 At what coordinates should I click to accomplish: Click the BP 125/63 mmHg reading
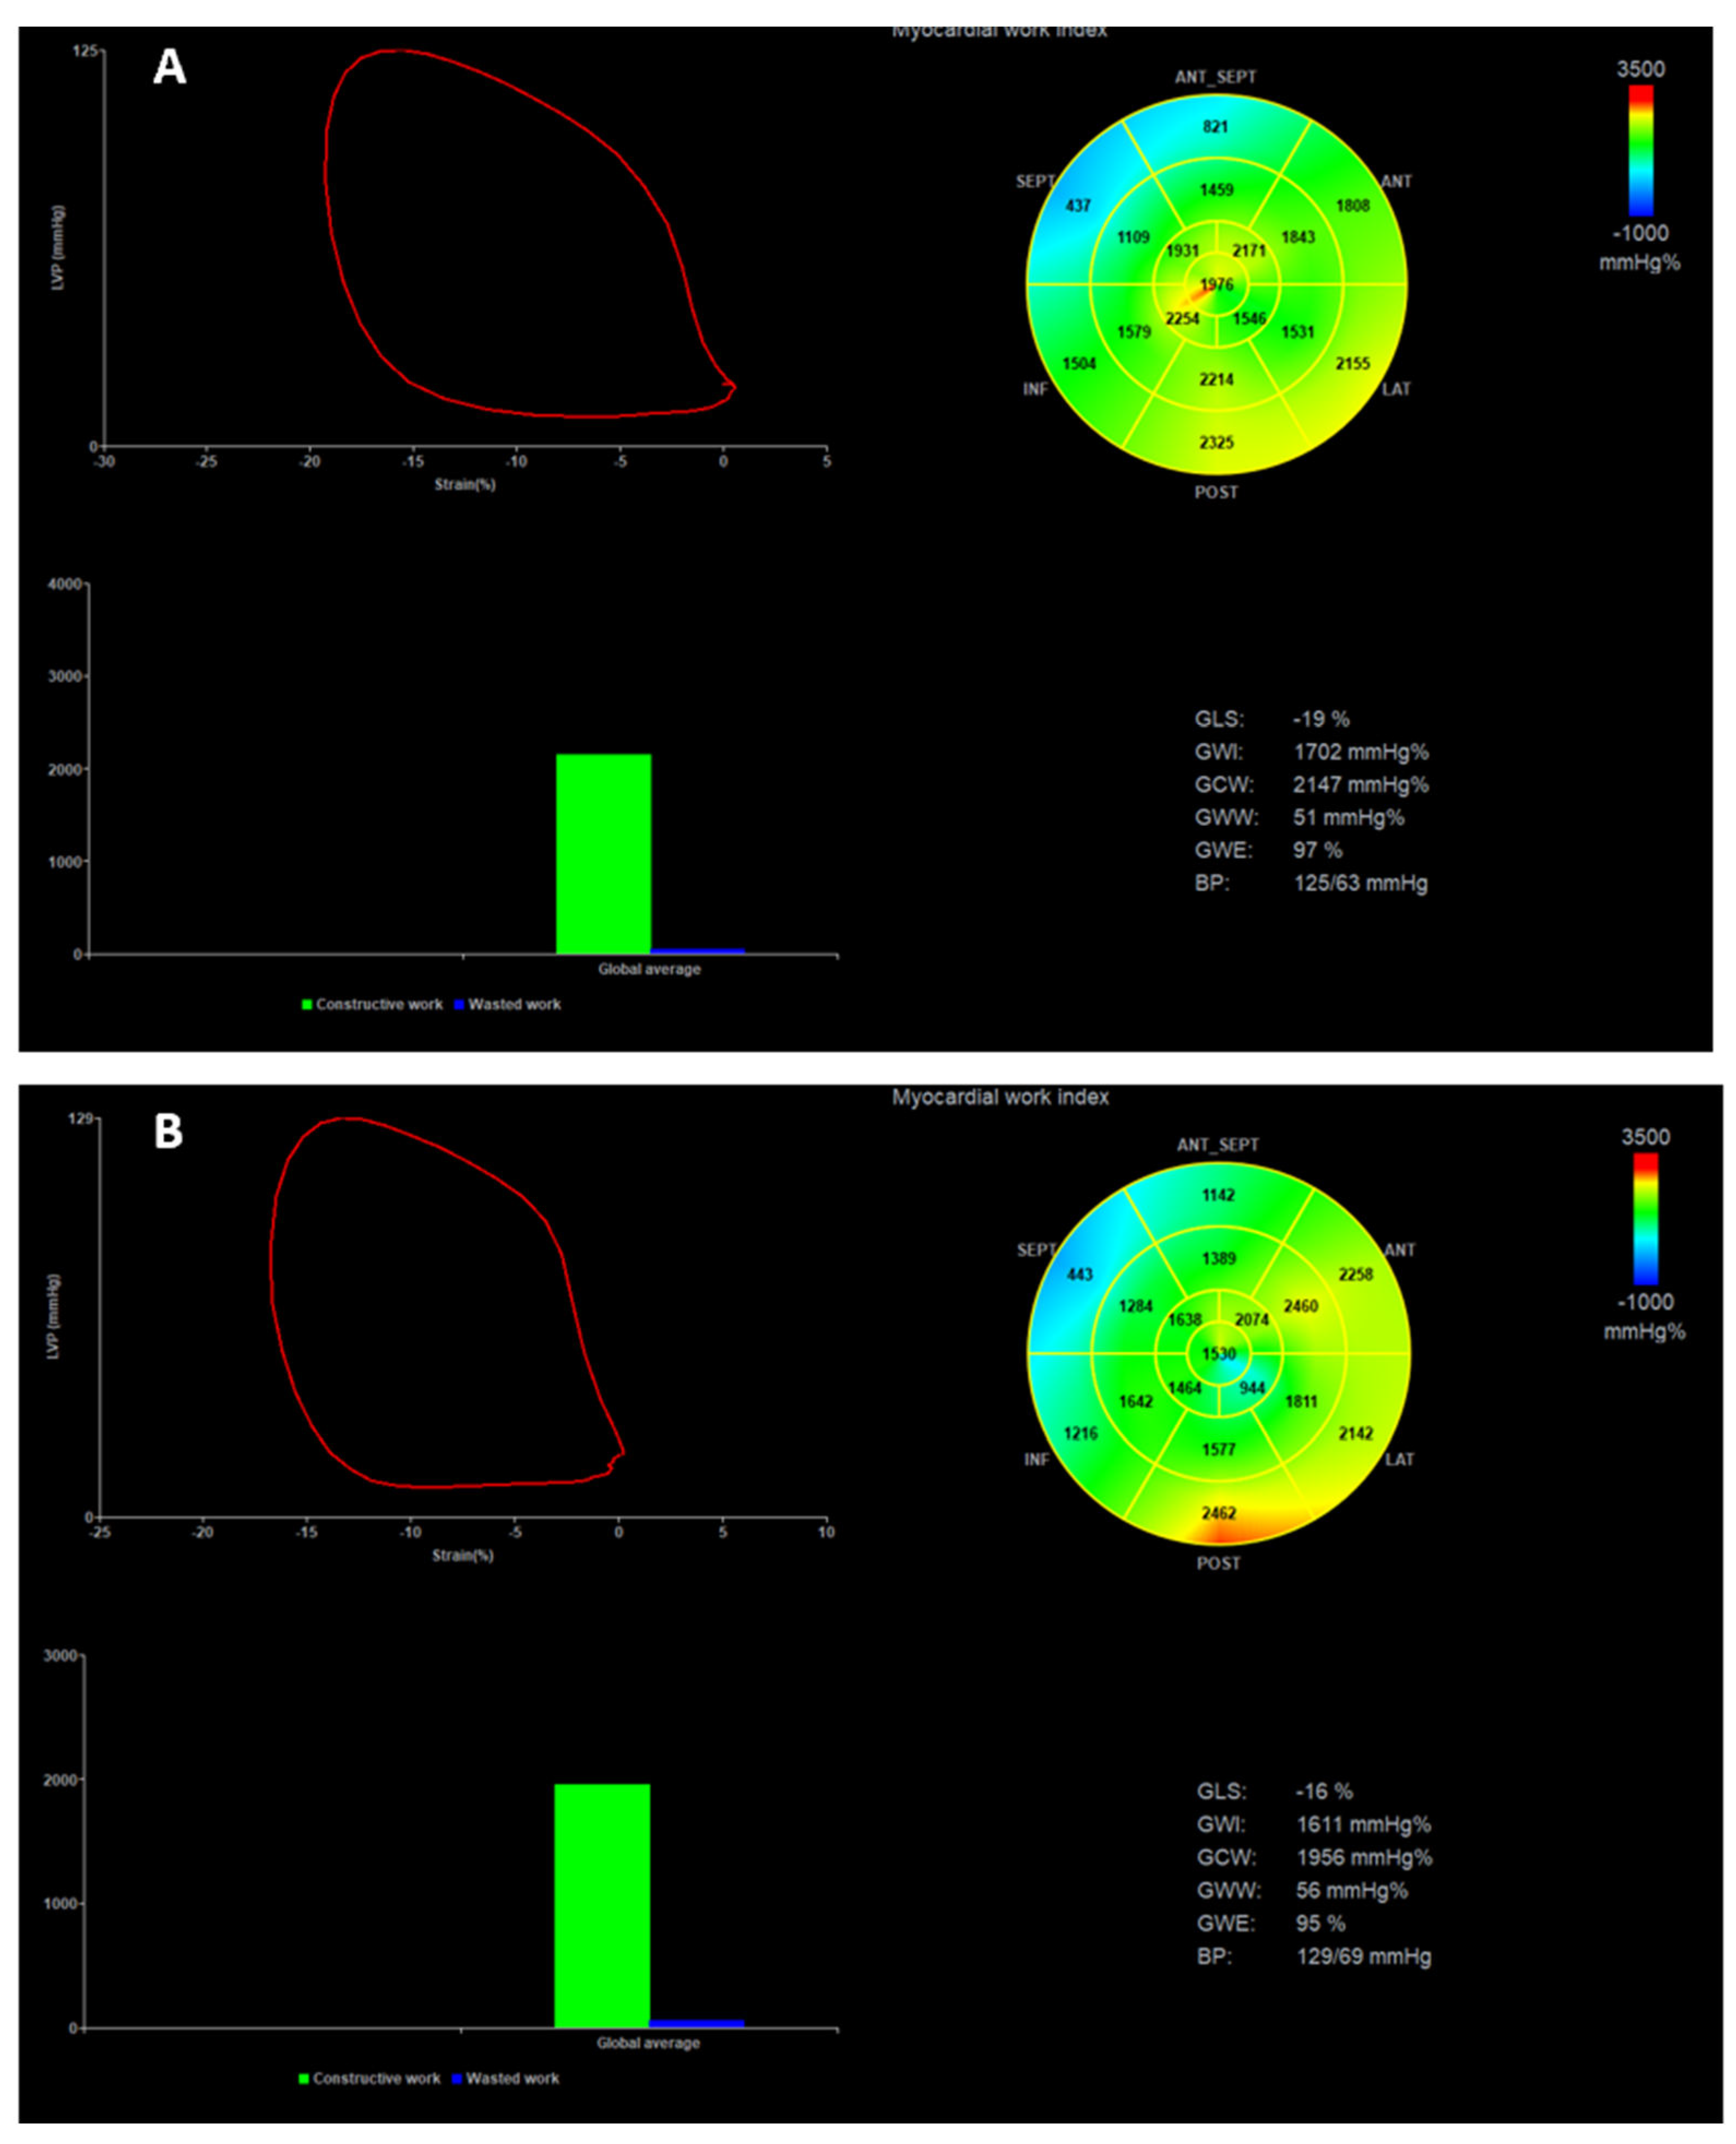coord(1360,884)
